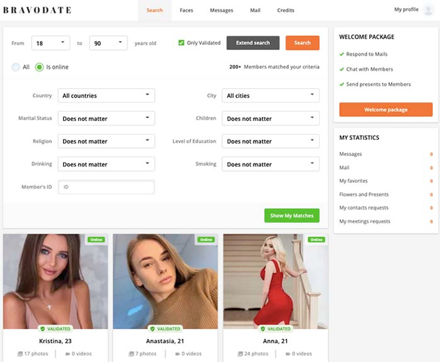Click the orange Welcome package button
The image size is (440, 362).
point(386,110)
